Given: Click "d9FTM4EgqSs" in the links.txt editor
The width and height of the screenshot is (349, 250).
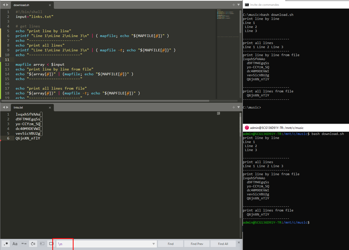Looking at the screenshot, I should (28, 119).
